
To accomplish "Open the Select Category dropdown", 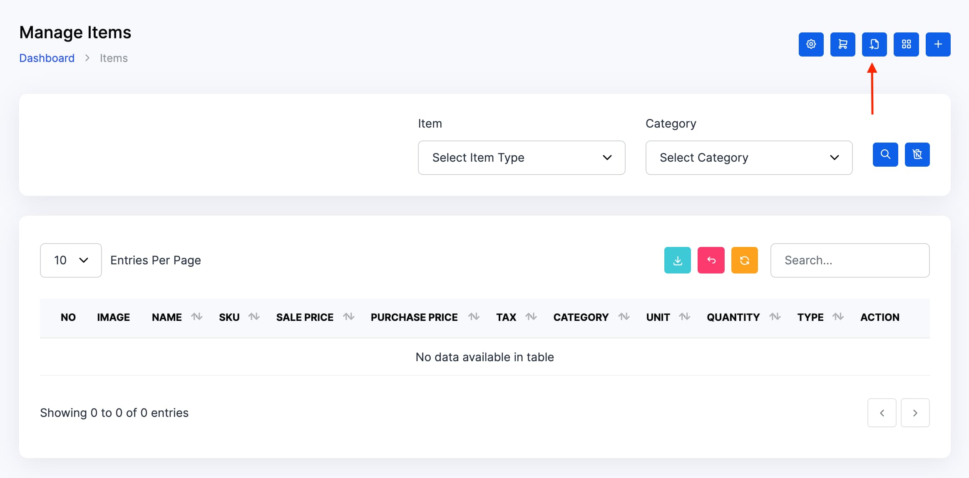I will (748, 158).
